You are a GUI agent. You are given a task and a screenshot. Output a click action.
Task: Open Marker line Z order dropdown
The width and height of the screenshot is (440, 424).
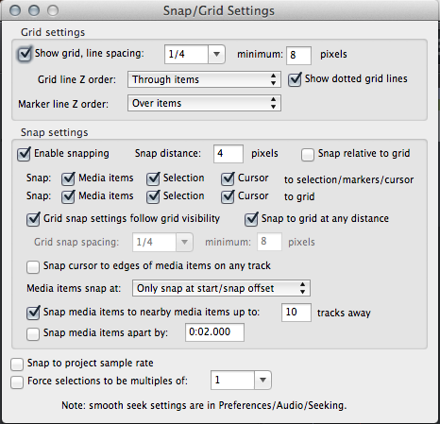click(x=204, y=103)
